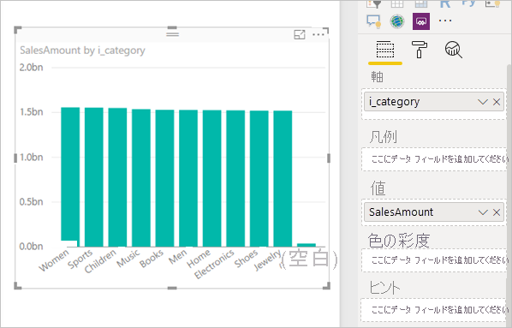
Task: Switch to the Format paint roller tab
Action: [420, 50]
